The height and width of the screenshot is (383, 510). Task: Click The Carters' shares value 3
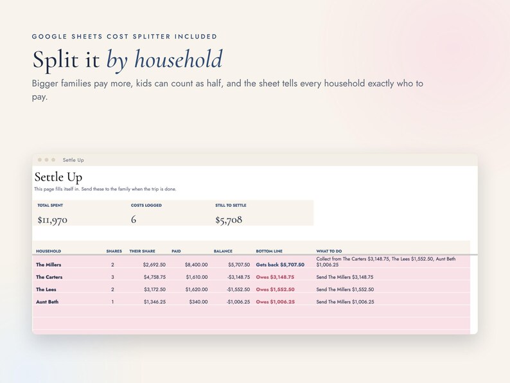click(112, 277)
